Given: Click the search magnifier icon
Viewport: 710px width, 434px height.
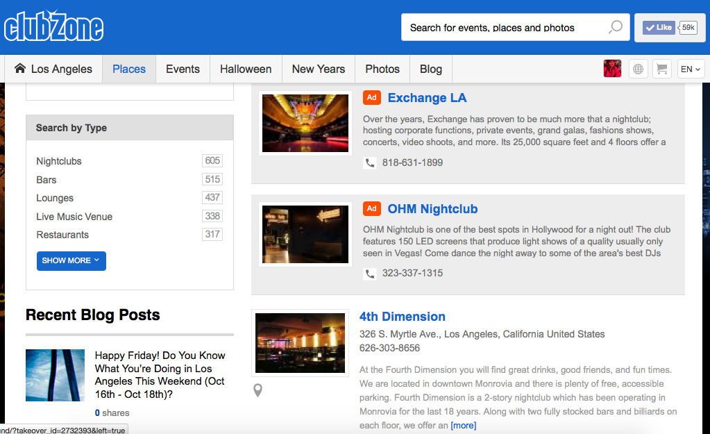Looking at the screenshot, I should point(616,27).
